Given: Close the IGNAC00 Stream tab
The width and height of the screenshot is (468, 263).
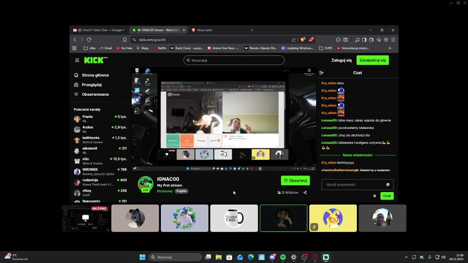Looking at the screenshot, I should pos(184,30).
